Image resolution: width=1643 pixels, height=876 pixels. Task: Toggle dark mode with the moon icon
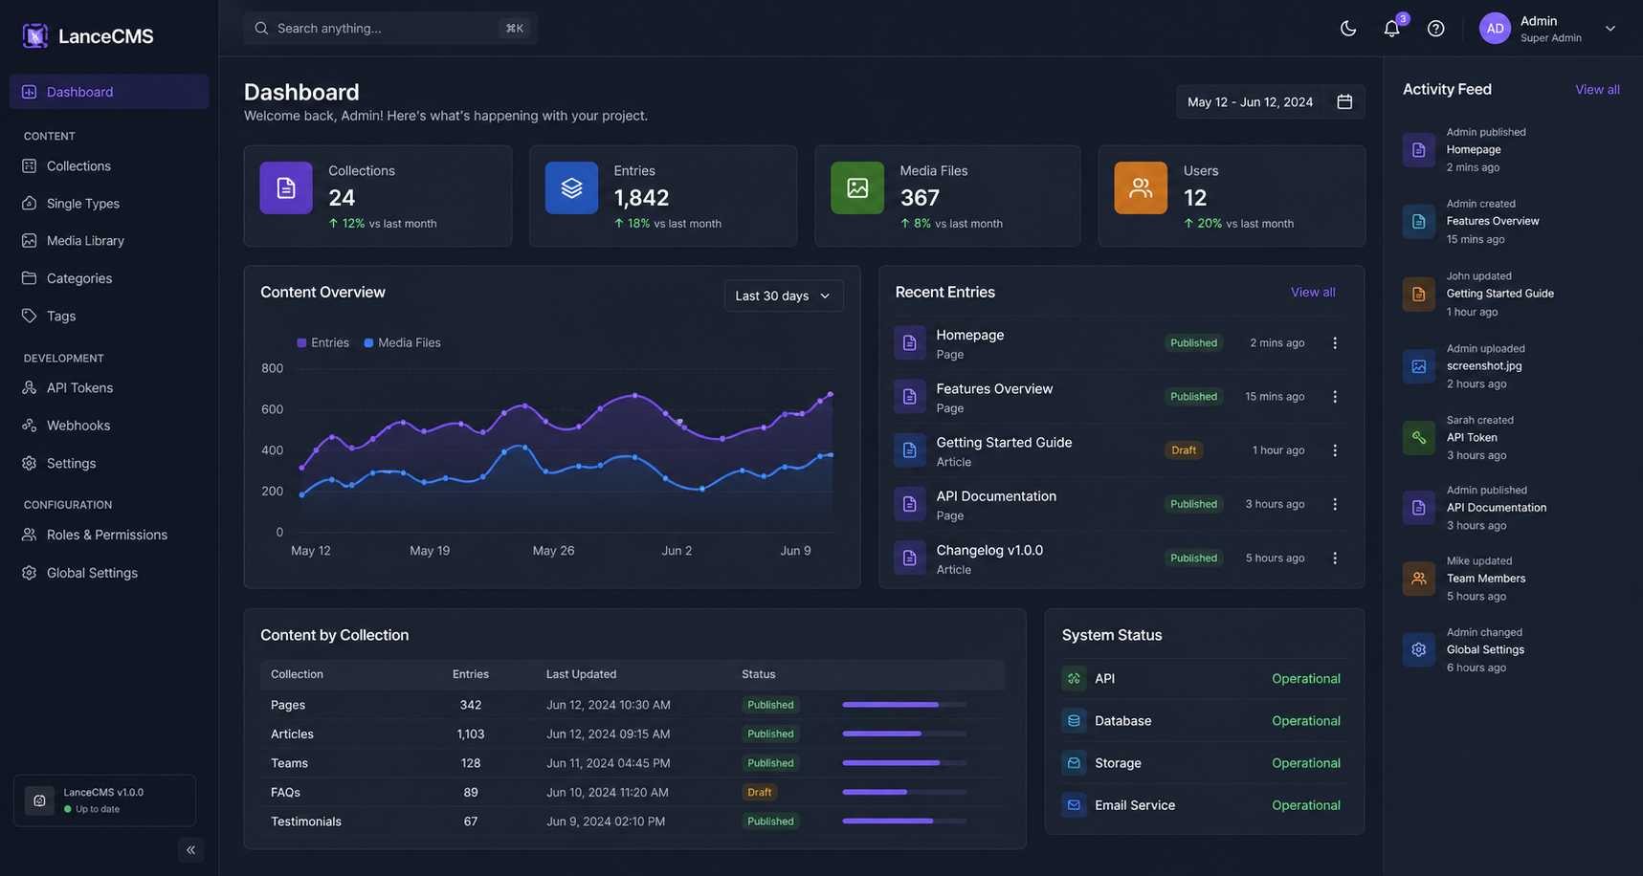click(1347, 29)
